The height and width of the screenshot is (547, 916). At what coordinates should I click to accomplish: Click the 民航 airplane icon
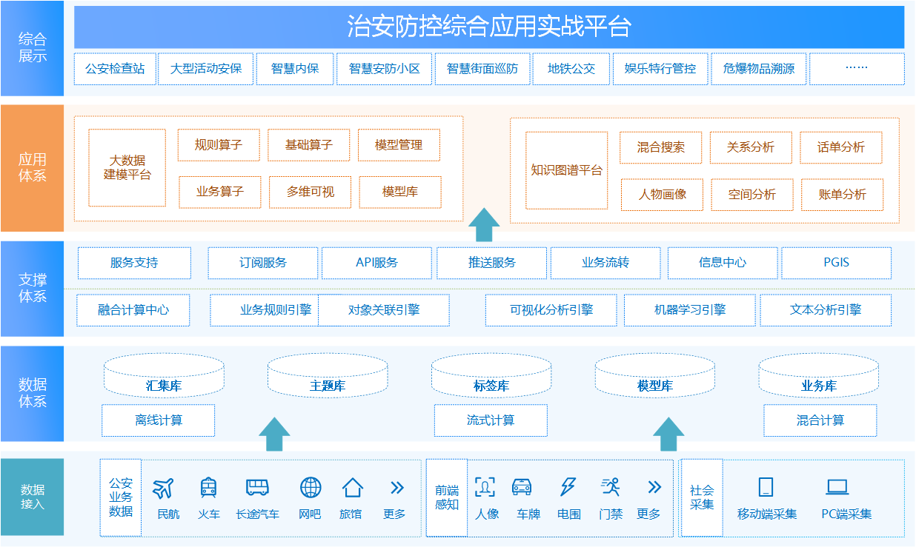point(163,488)
